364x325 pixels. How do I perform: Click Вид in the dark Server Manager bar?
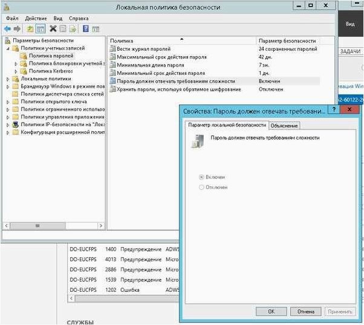tap(350, 24)
